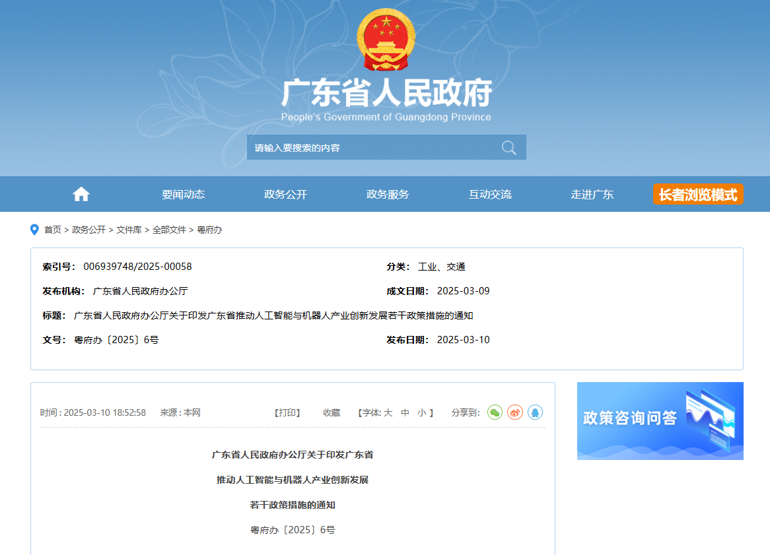Click the national emblem logo
Screen dimensions: 770x555
[x=386, y=40]
